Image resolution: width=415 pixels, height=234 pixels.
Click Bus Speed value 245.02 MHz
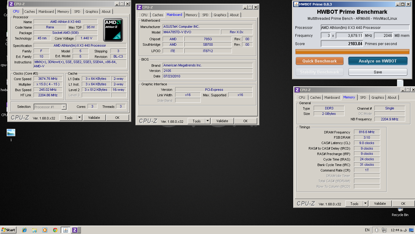click(x=48, y=90)
